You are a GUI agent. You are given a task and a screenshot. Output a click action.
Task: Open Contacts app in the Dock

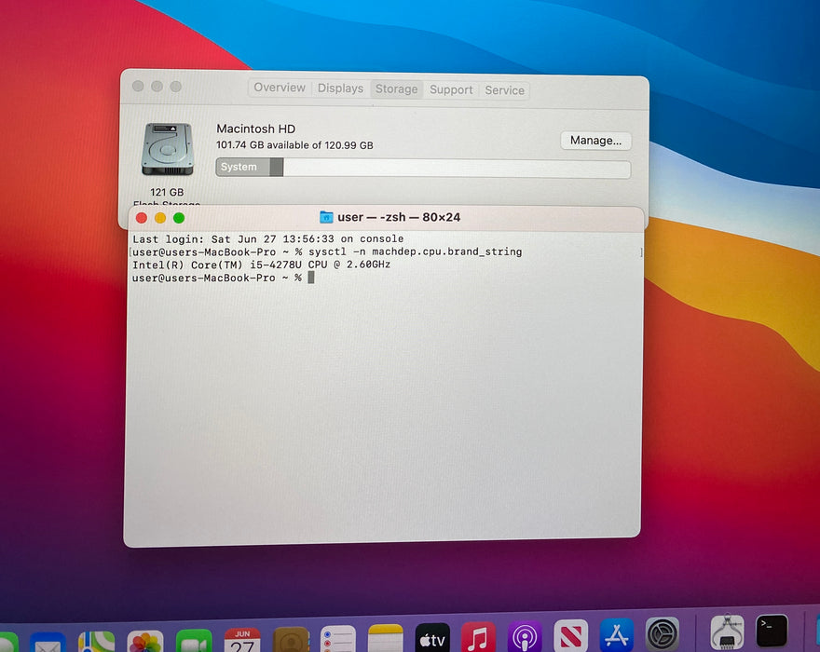(291, 640)
